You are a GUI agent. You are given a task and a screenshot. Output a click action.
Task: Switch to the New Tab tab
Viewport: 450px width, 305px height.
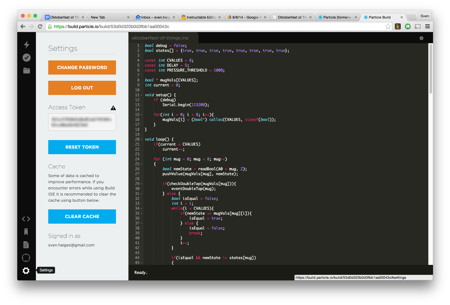pyautogui.click(x=110, y=17)
